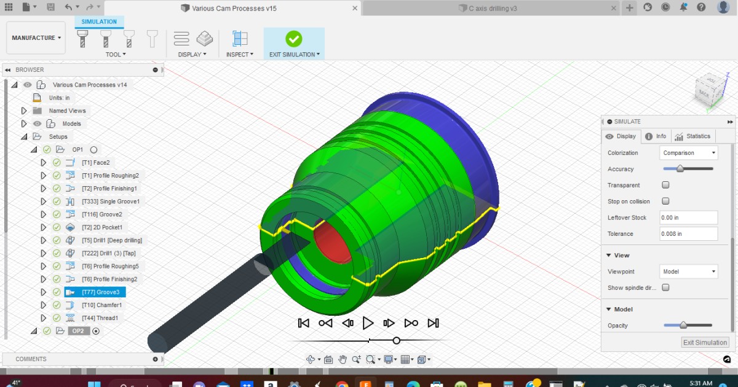Open the MANUFACTURE workspace selector
Screen dimensions: 738x387
pos(35,37)
